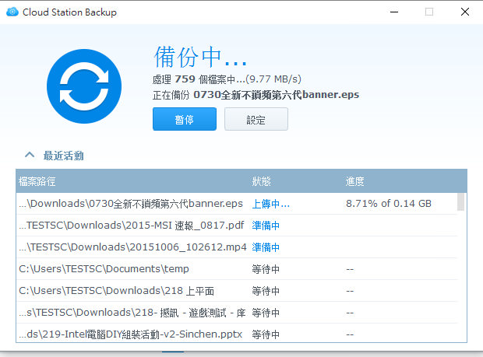Click the 最近活動 heading label
483x357 pixels.
(63, 156)
